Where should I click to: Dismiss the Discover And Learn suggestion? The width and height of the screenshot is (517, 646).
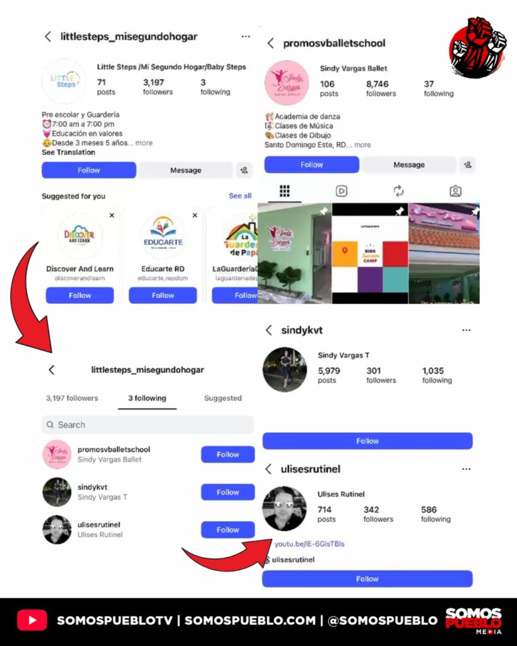(x=112, y=215)
